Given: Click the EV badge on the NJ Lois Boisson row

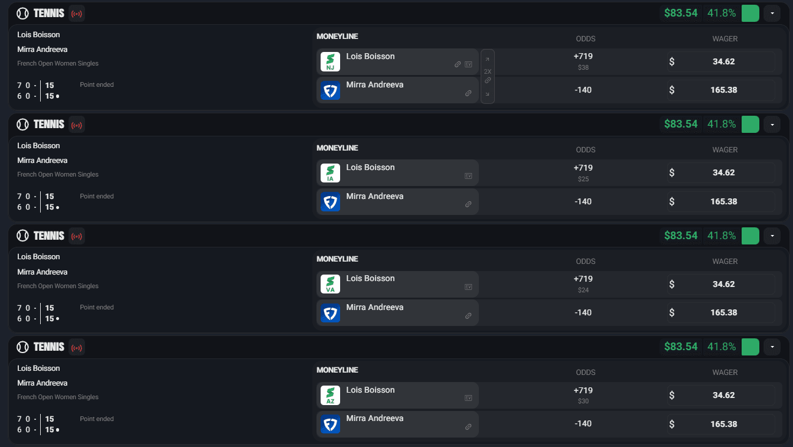Looking at the screenshot, I should (468, 64).
